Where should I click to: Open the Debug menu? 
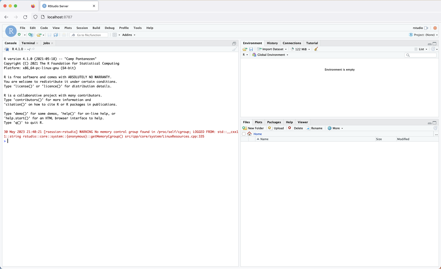[110, 28]
